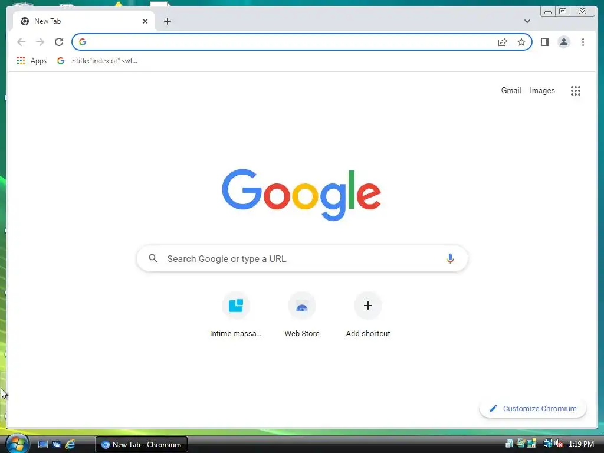Image resolution: width=604 pixels, height=453 pixels.
Task: Open the Web Store shortcut
Action: pyautogui.click(x=302, y=315)
